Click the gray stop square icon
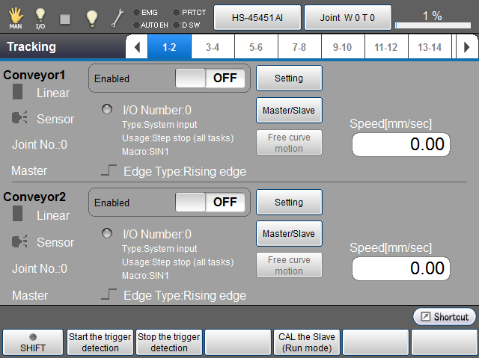479x358 pixels. pyautogui.click(x=65, y=18)
